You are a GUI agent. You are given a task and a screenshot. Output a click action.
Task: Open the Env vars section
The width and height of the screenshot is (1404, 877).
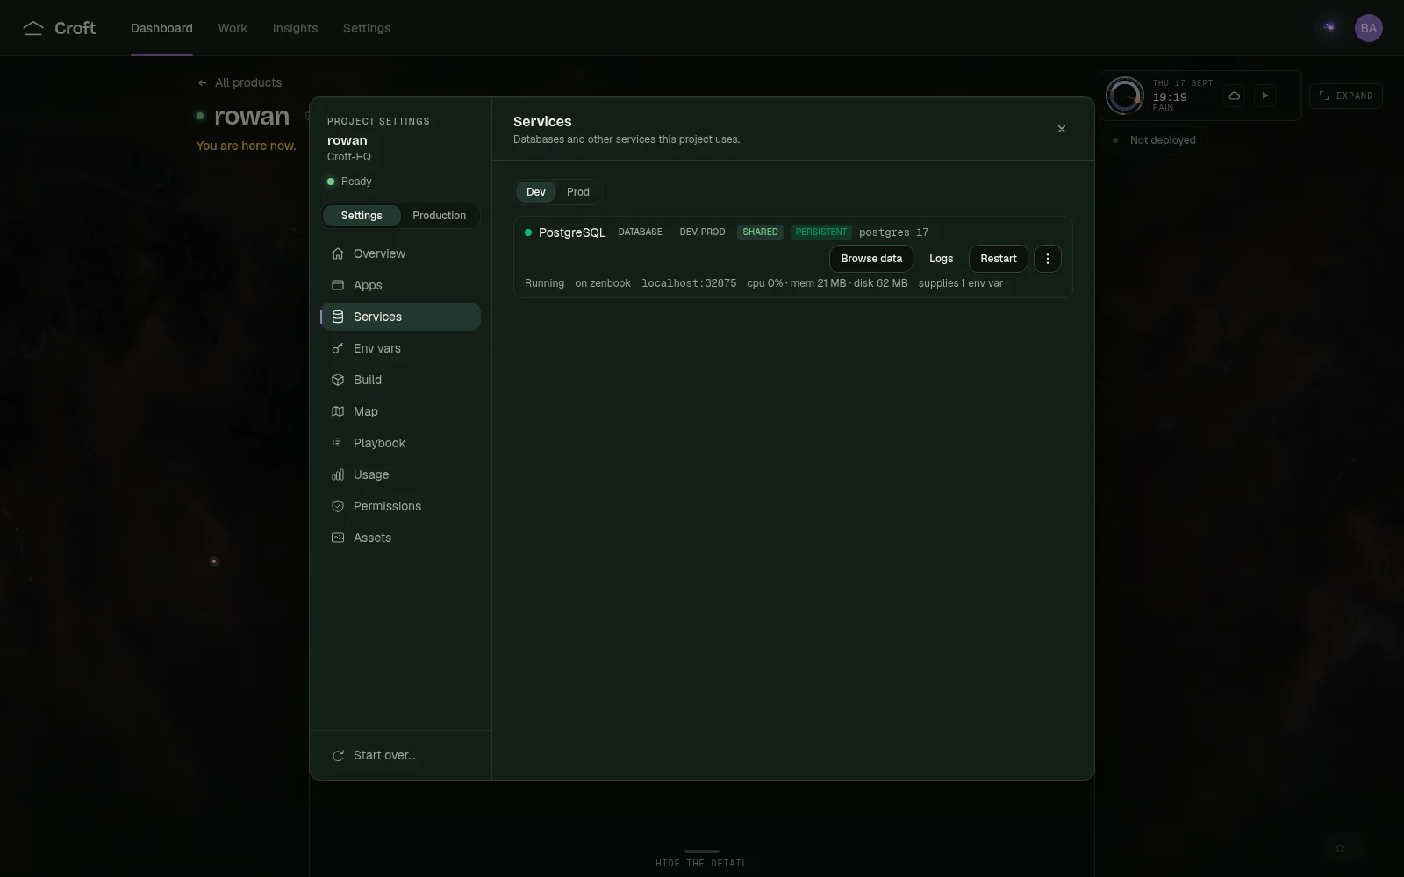point(400,348)
